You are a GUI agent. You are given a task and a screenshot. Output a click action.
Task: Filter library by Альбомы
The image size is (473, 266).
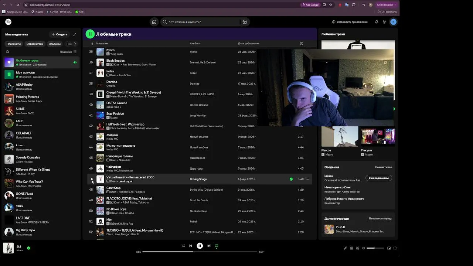pos(55,44)
